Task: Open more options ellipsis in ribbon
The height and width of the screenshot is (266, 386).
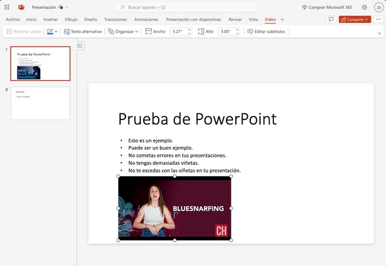Action: coord(378,19)
